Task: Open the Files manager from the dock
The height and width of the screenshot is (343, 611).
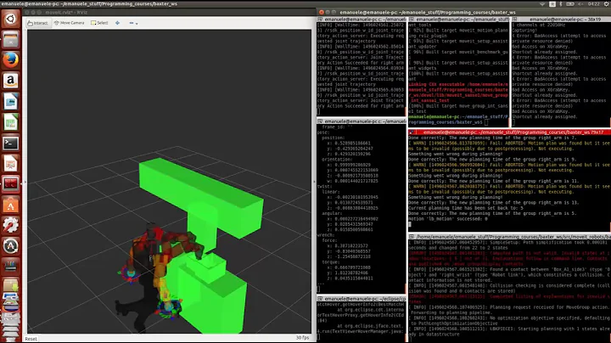Action: [x=10, y=39]
